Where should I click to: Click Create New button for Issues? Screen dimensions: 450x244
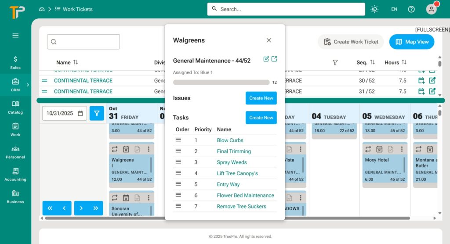tap(261, 98)
